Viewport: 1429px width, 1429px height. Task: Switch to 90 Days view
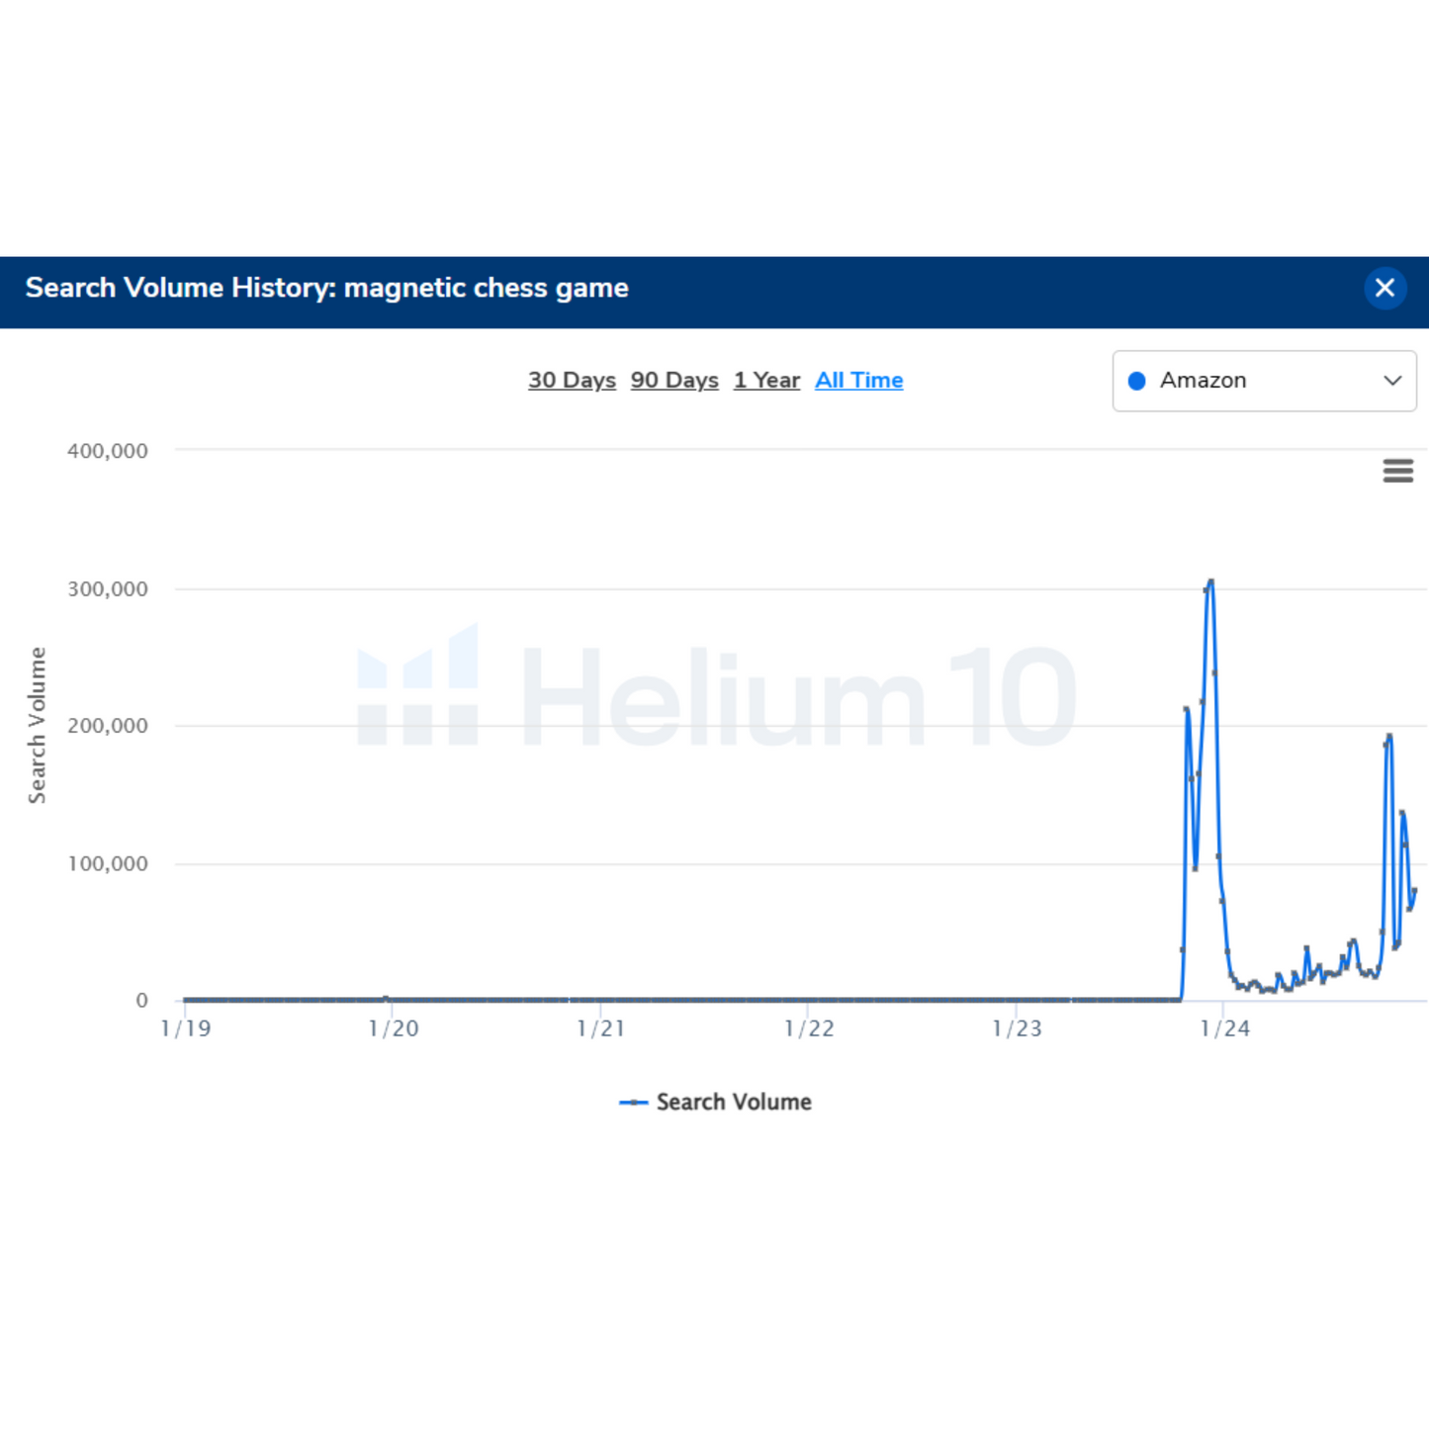[674, 381]
